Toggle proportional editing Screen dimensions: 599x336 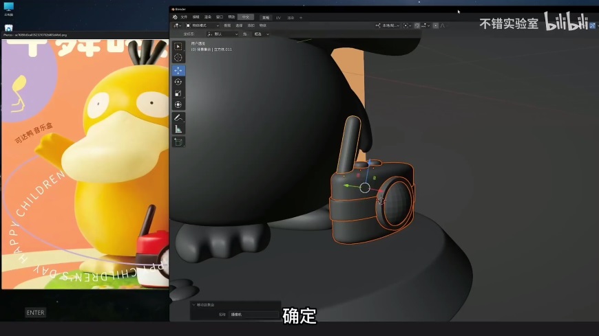(436, 25)
